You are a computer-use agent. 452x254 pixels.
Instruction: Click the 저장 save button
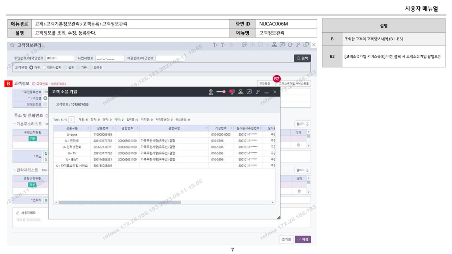(x=303, y=239)
